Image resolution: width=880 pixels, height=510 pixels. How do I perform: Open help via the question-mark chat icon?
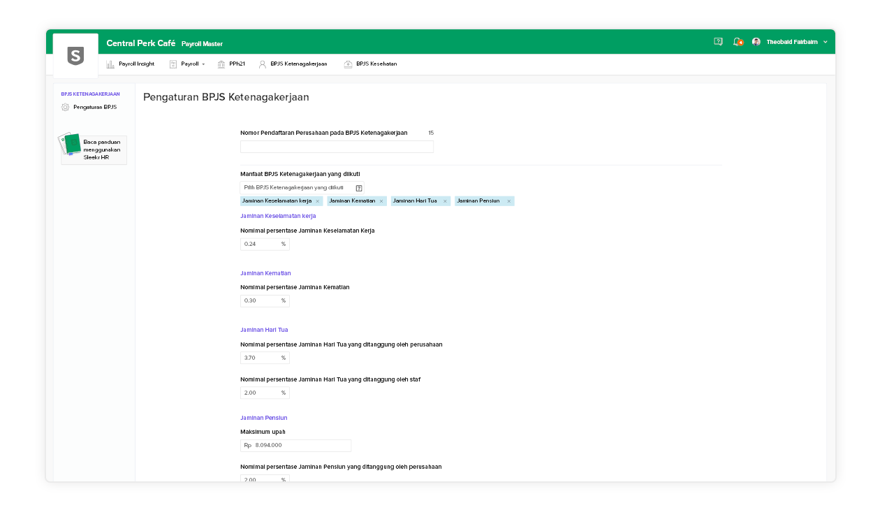click(x=718, y=42)
